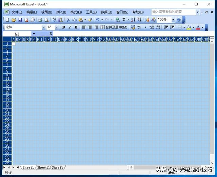The image size is (217, 177).
Task: Click the New workbook icon
Action: pyautogui.click(x=7, y=20)
